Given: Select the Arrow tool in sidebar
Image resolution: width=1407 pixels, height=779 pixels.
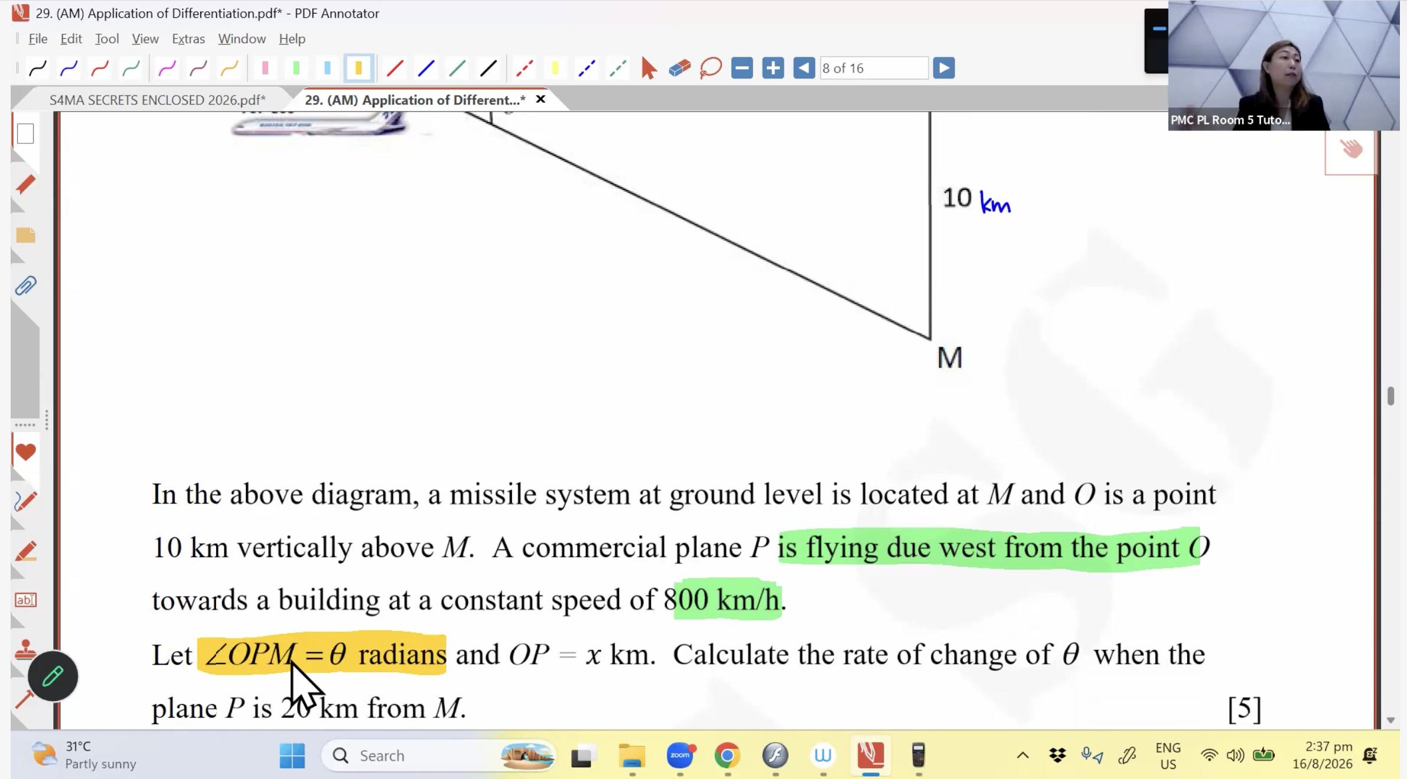Looking at the screenshot, I should click(x=24, y=700).
